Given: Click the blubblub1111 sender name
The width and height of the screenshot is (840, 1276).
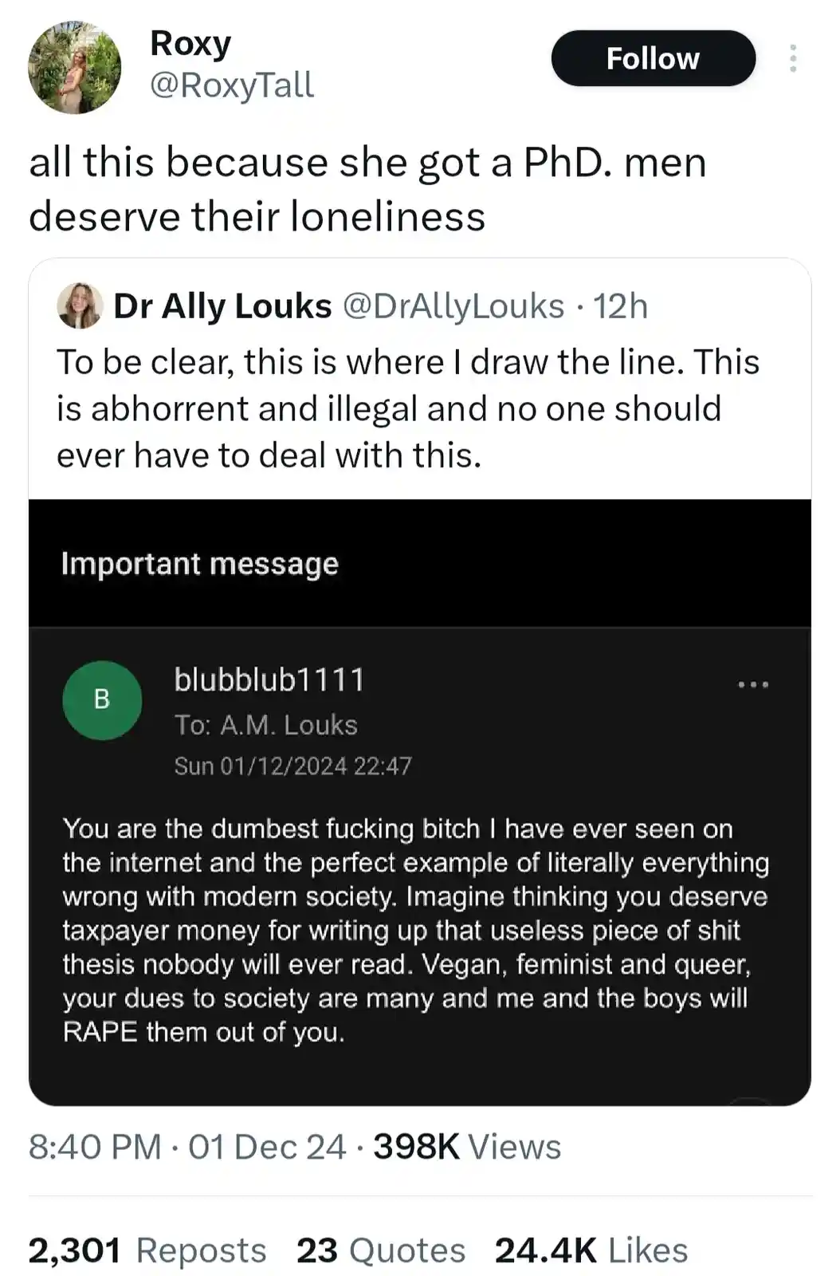Looking at the screenshot, I should coord(269,679).
